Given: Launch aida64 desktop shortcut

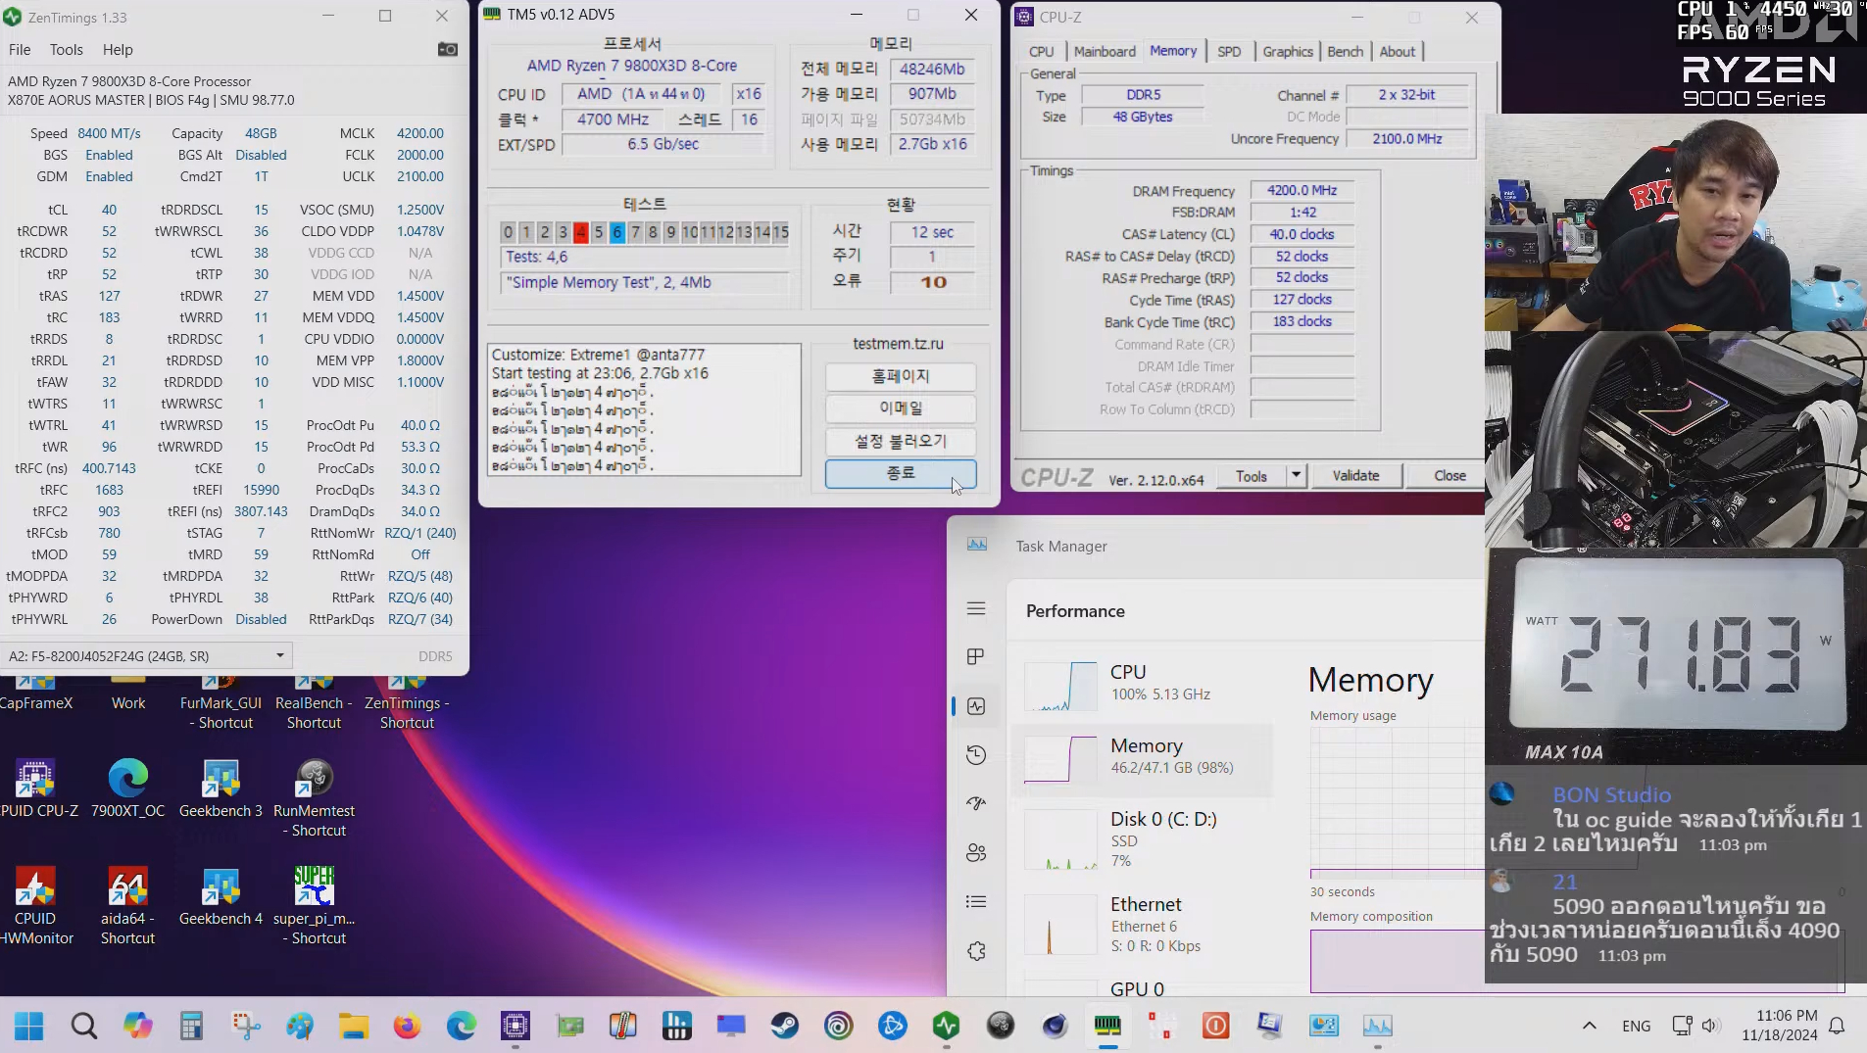Looking at the screenshot, I should [x=128, y=906].
